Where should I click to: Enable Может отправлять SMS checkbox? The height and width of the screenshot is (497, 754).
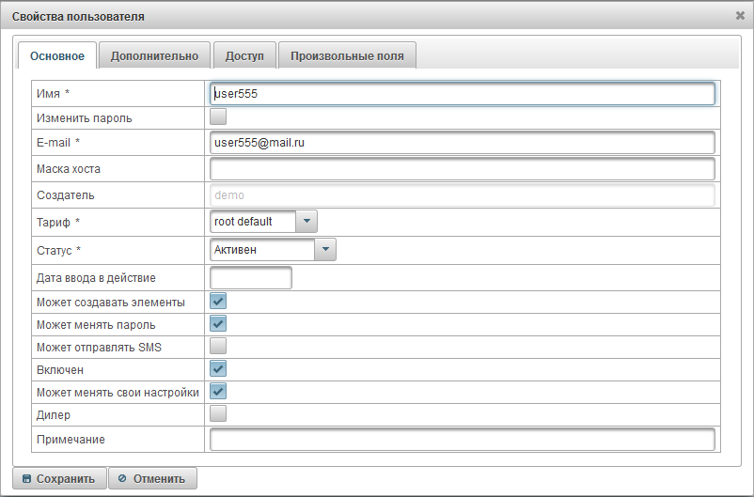coord(218,347)
